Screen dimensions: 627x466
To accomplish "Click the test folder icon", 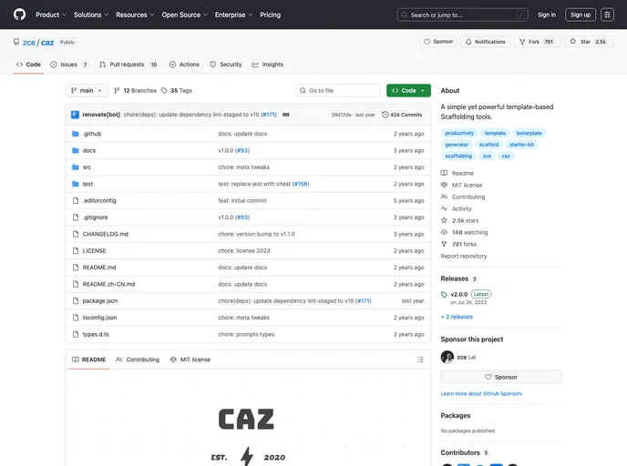I will coord(75,184).
